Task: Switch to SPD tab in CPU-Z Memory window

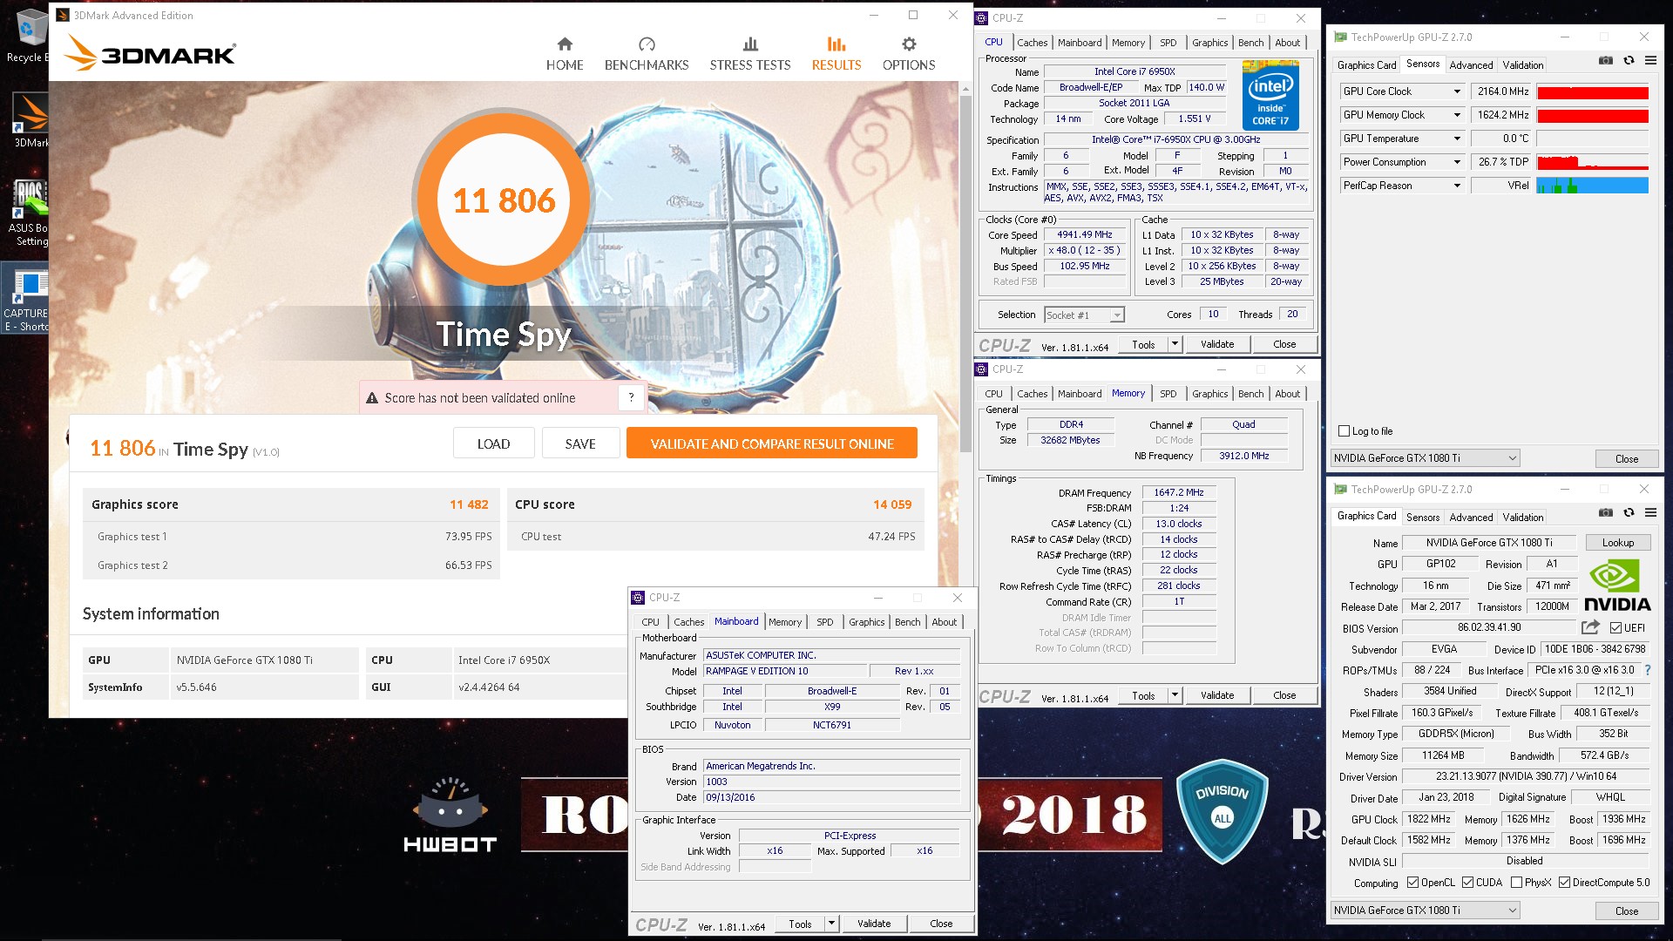Action: 1168,394
